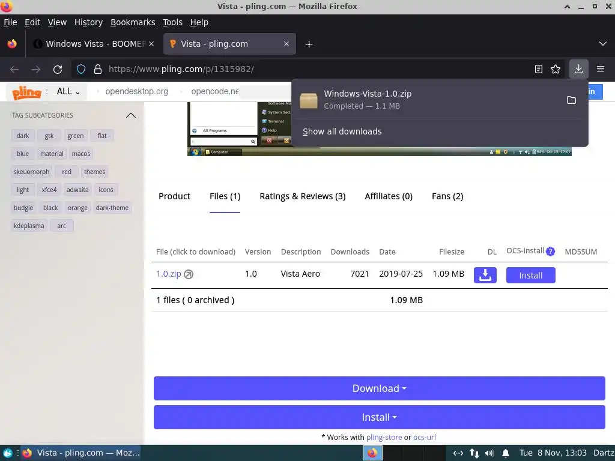Open the system start menu icon
615x461 pixels.
tap(7, 453)
